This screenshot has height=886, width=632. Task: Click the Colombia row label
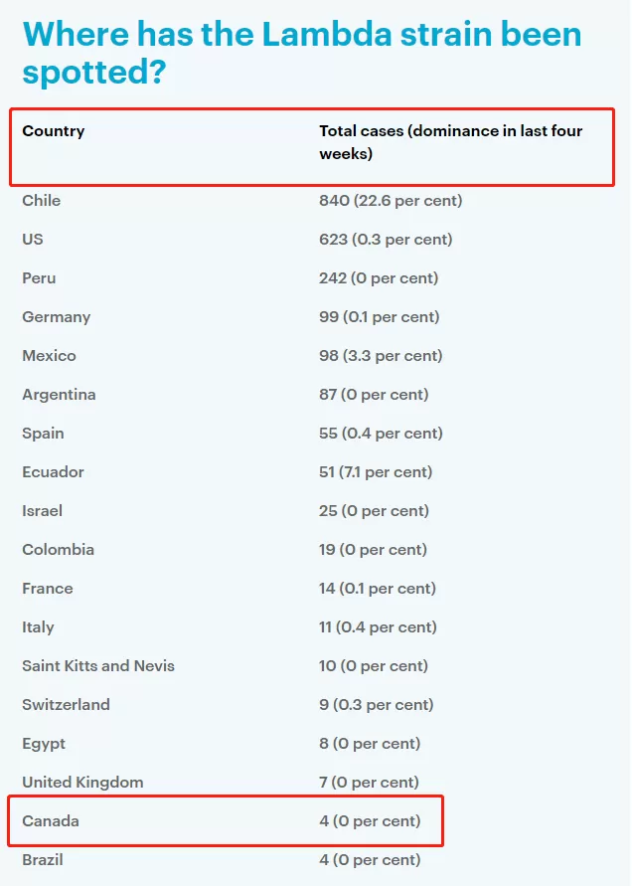coord(59,549)
